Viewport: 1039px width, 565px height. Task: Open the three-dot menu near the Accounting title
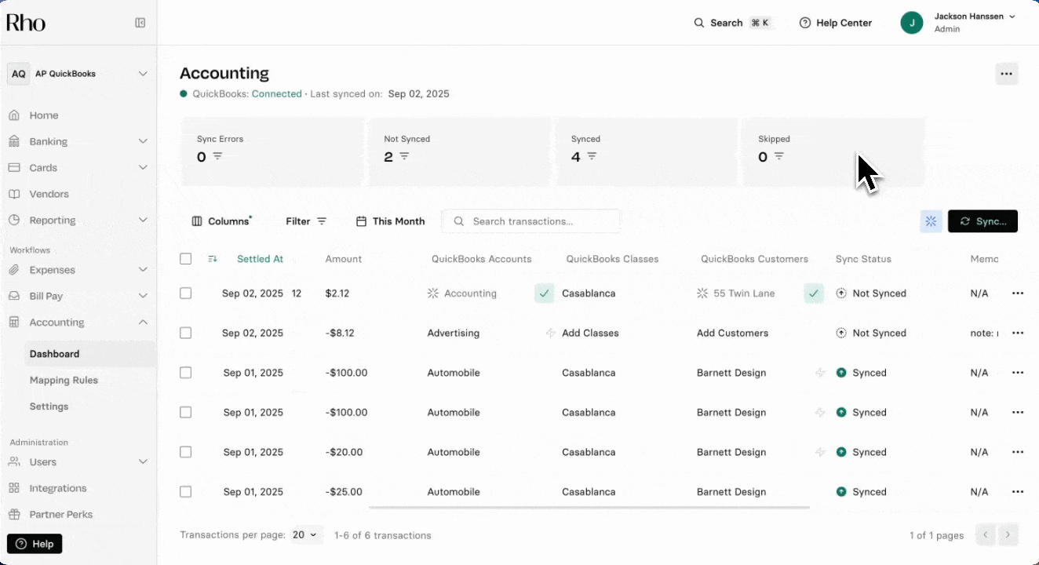(x=1007, y=73)
